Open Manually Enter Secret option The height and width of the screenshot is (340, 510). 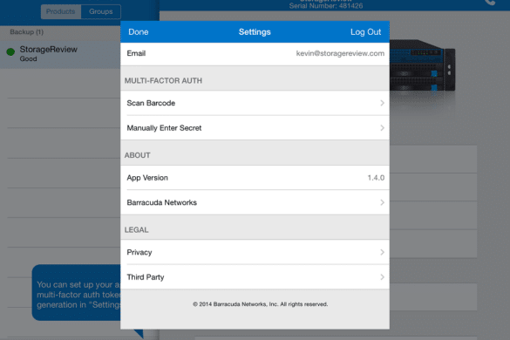click(255, 128)
